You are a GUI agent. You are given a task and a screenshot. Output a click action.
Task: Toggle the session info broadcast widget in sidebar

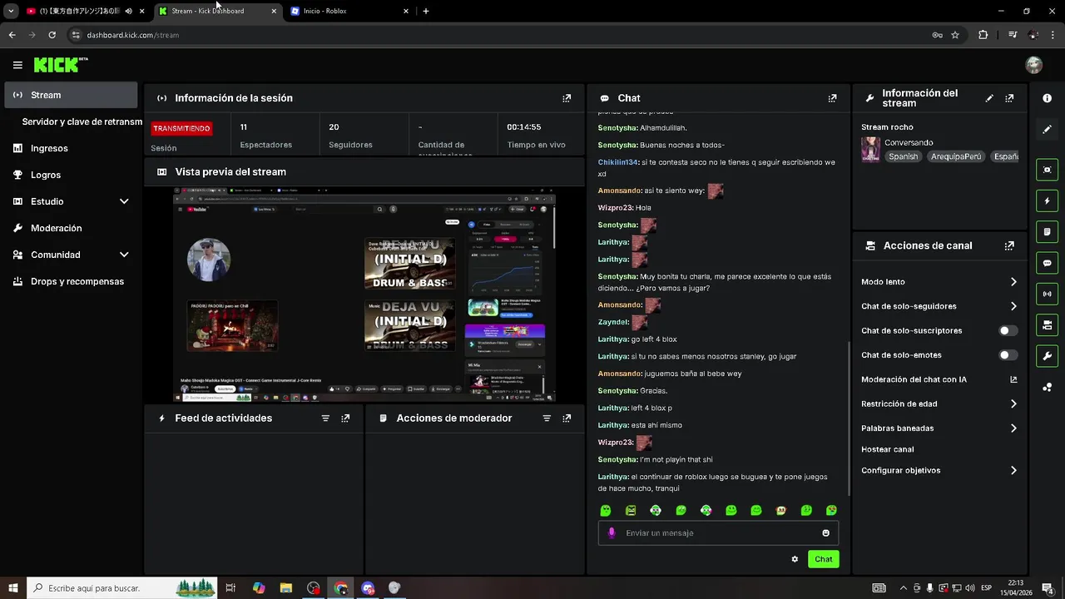click(x=1047, y=294)
